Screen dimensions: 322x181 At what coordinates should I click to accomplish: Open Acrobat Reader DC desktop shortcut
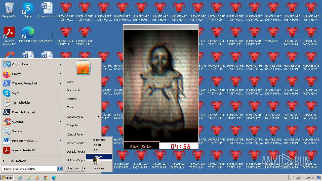tap(9, 36)
